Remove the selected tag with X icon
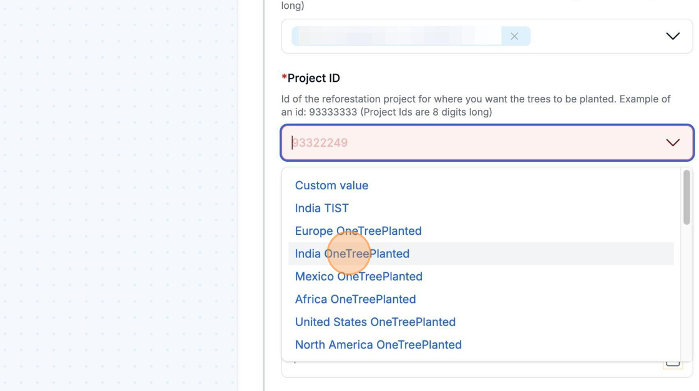 coord(514,36)
